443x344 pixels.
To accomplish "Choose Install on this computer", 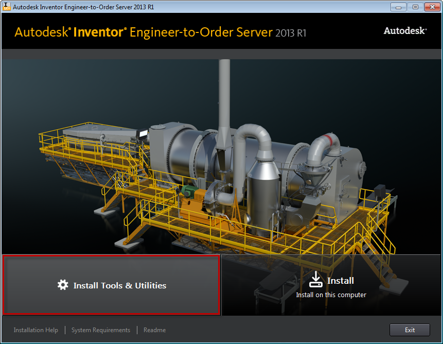I will (331, 285).
